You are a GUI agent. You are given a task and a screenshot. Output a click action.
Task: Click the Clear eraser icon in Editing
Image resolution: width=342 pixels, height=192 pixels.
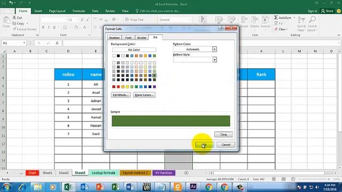click(x=276, y=29)
